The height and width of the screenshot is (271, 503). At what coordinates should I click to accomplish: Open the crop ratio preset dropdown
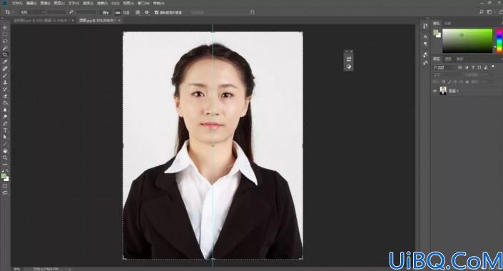(32, 12)
